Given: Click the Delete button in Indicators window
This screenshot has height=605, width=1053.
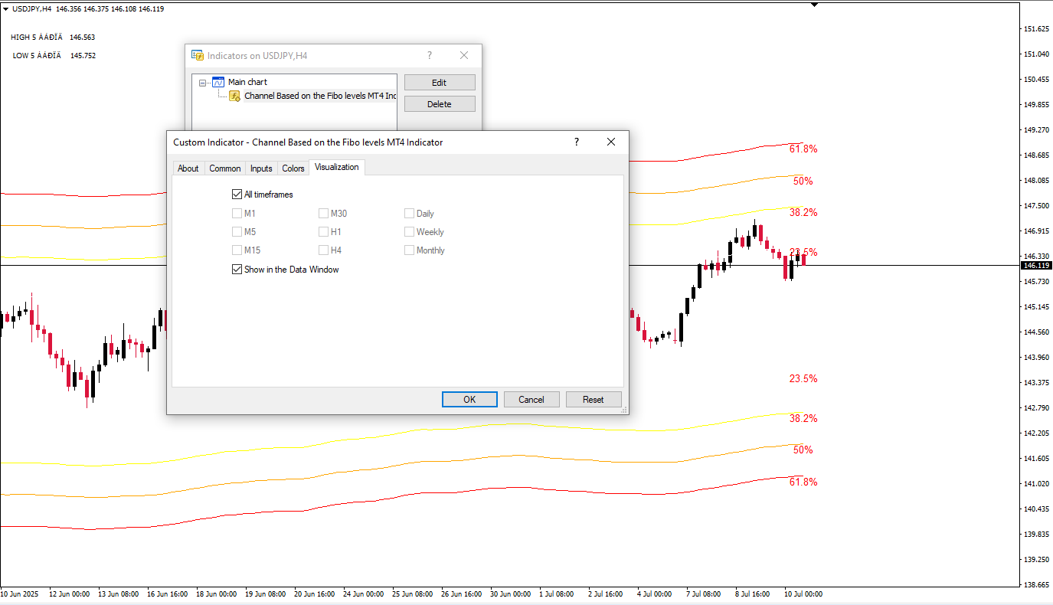Looking at the screenshot, I should coord(440,104).
